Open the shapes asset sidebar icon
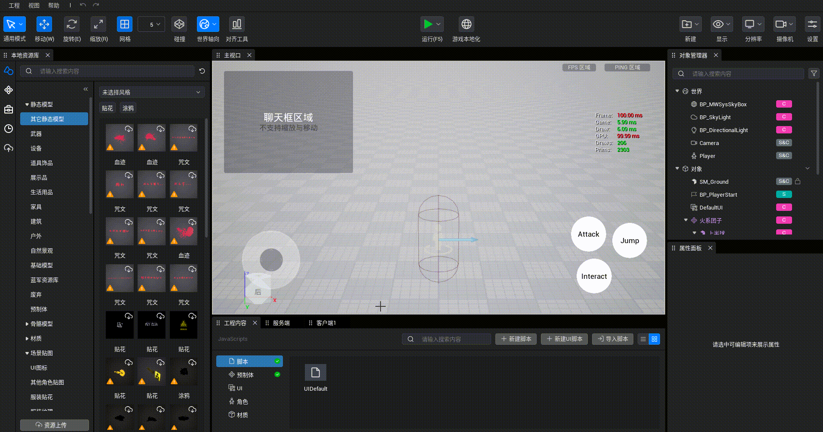The width and height of the screenshot is (823, 432). 9,71
